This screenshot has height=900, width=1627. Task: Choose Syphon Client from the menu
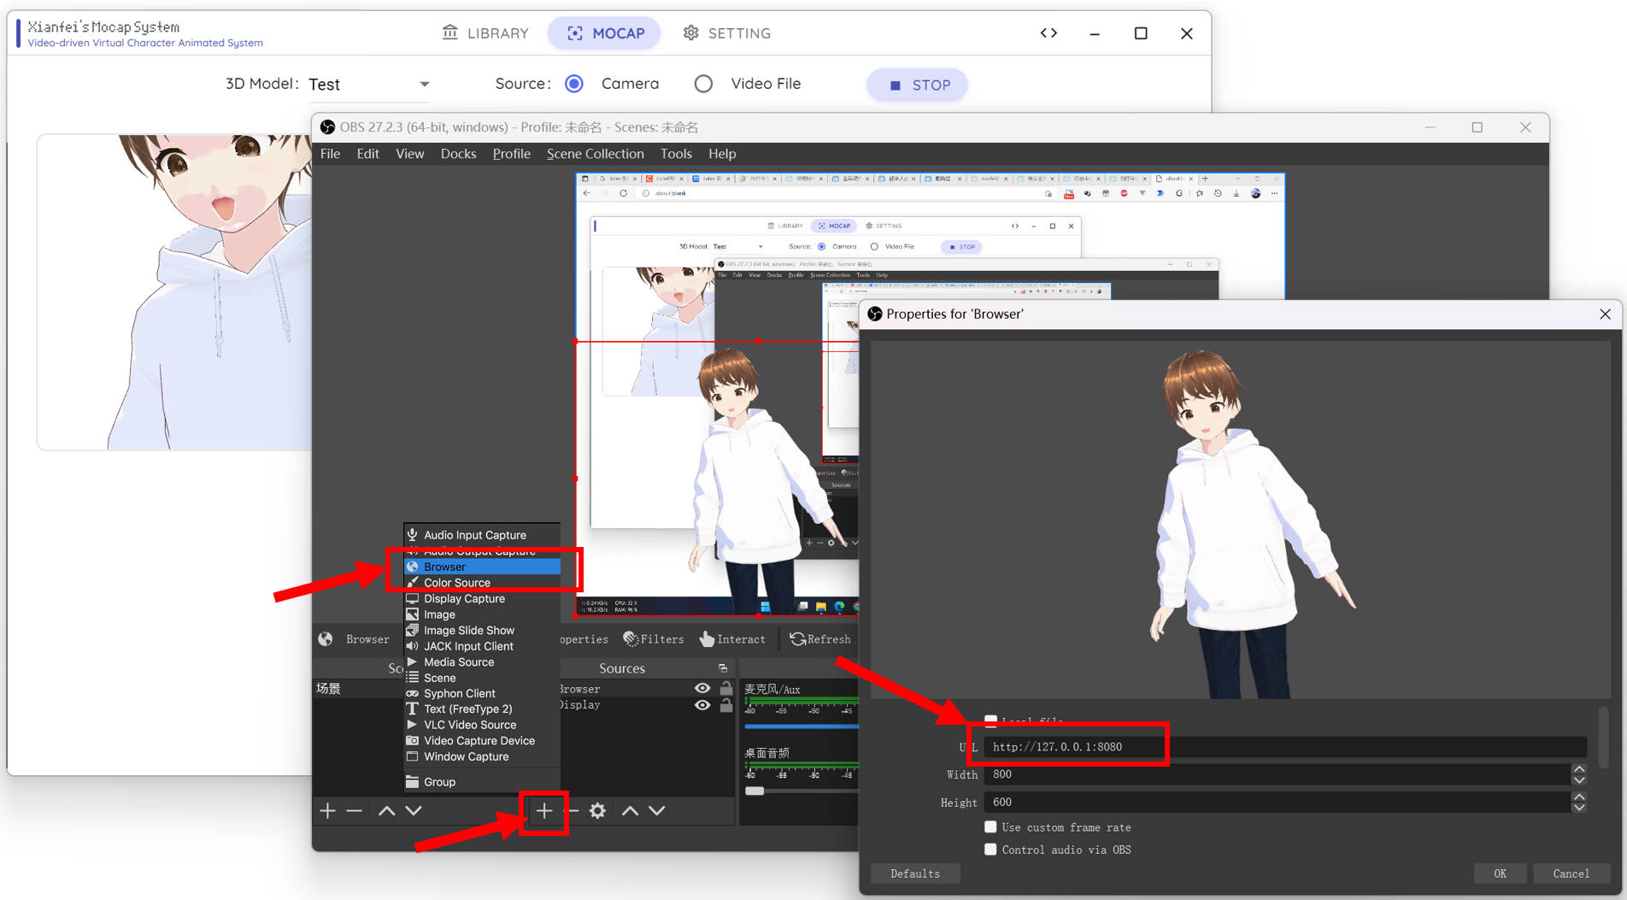click(x=482, y=693)
